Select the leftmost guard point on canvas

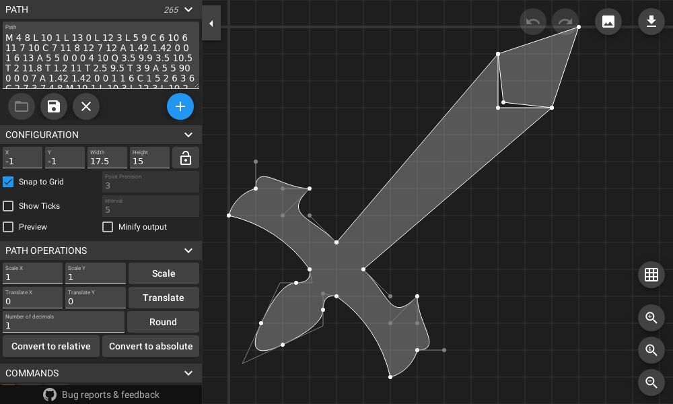point(229,215)
